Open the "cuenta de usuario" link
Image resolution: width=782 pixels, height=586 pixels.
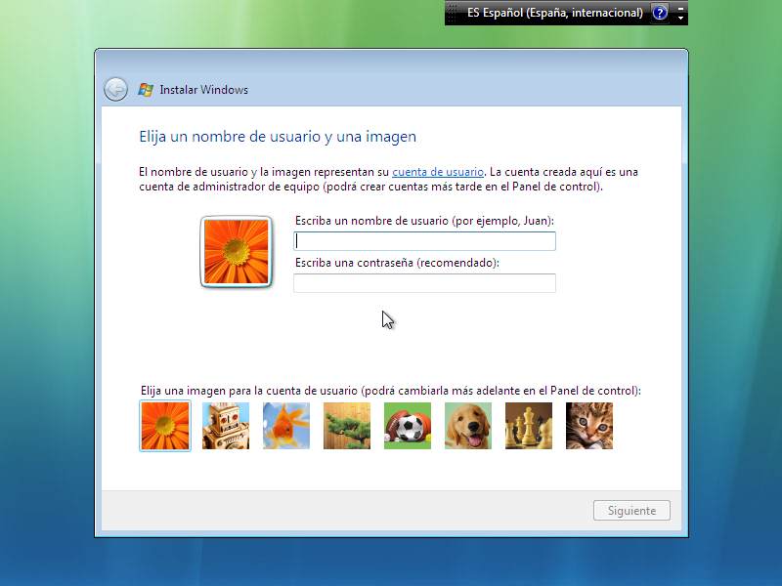coord(438,171)
